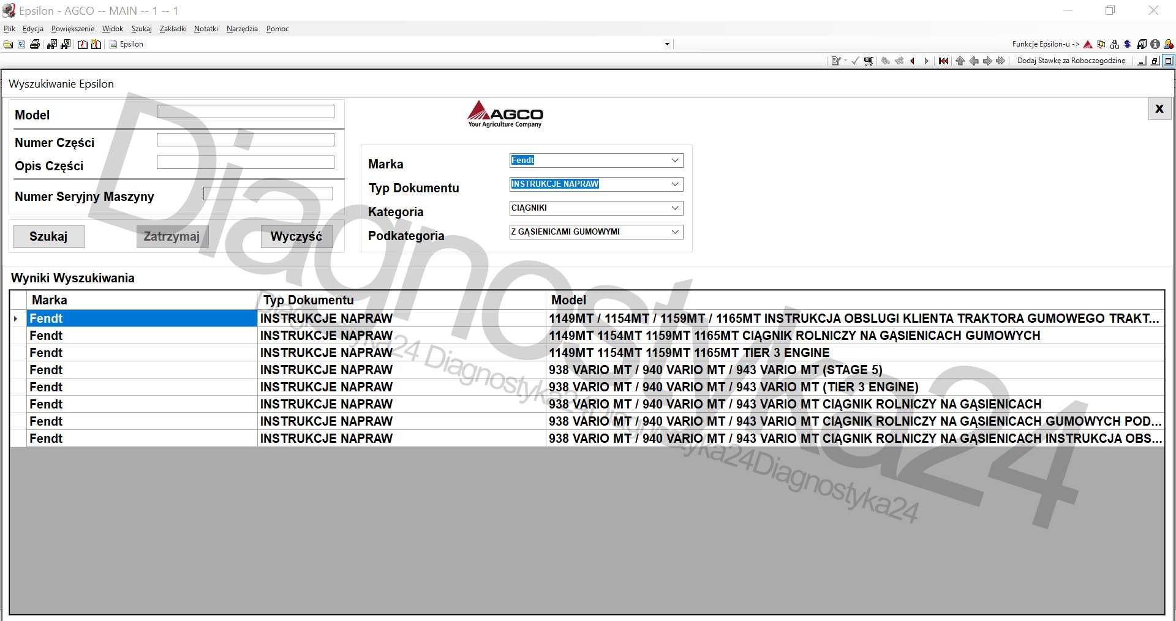The width and height of the screenshot is (1176, 621).
Task: Open the Plik menu
Action: (9, 29)
